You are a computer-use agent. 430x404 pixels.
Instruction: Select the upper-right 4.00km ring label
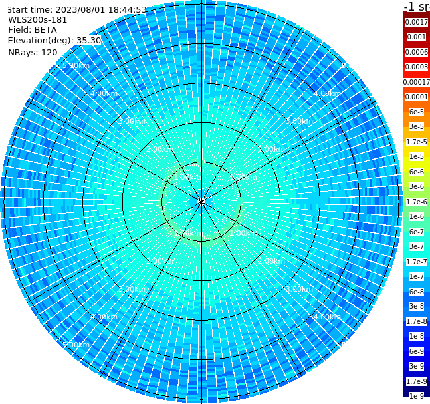(327, 93)
